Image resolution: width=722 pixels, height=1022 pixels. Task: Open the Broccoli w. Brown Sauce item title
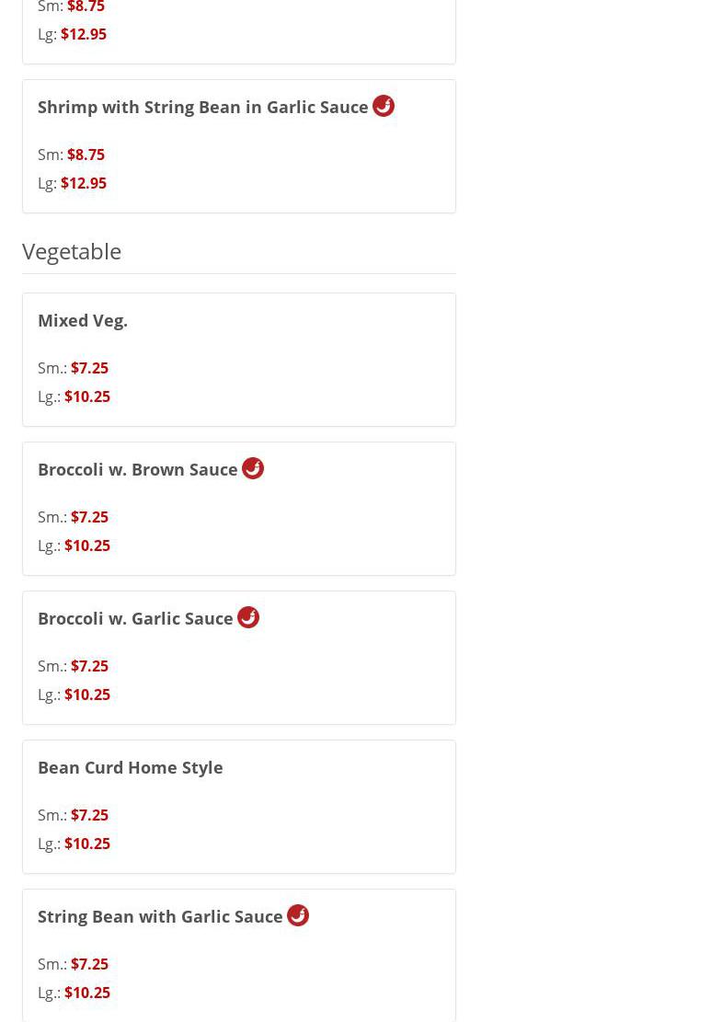pos(138,469)
